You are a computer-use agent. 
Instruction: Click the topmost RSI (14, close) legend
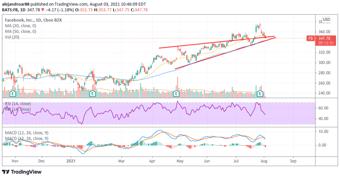click(18, 104)
